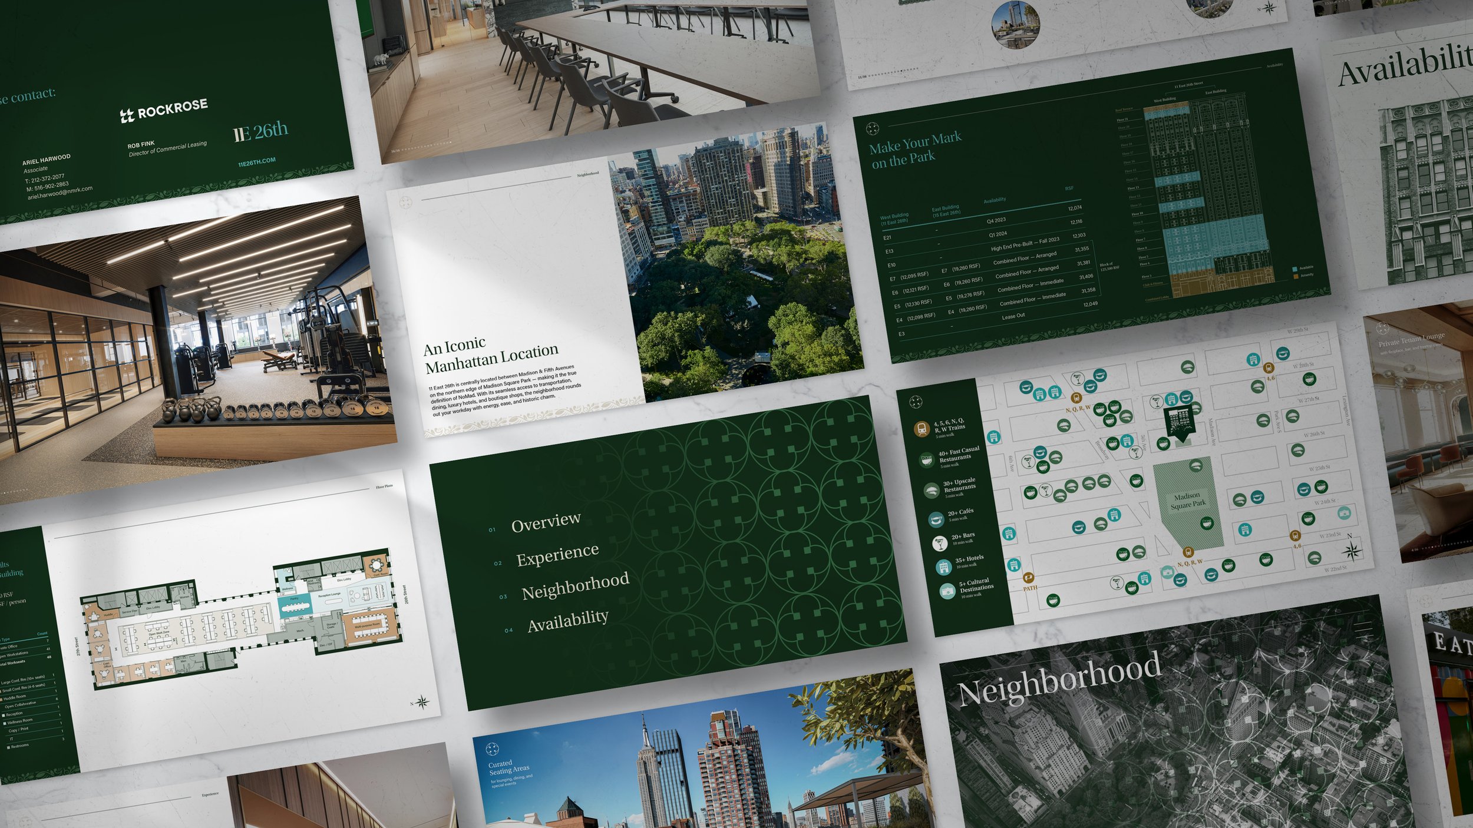
Task: Click the teal "Pantry" room on the floor plan
Action: [x=296, y=607]
